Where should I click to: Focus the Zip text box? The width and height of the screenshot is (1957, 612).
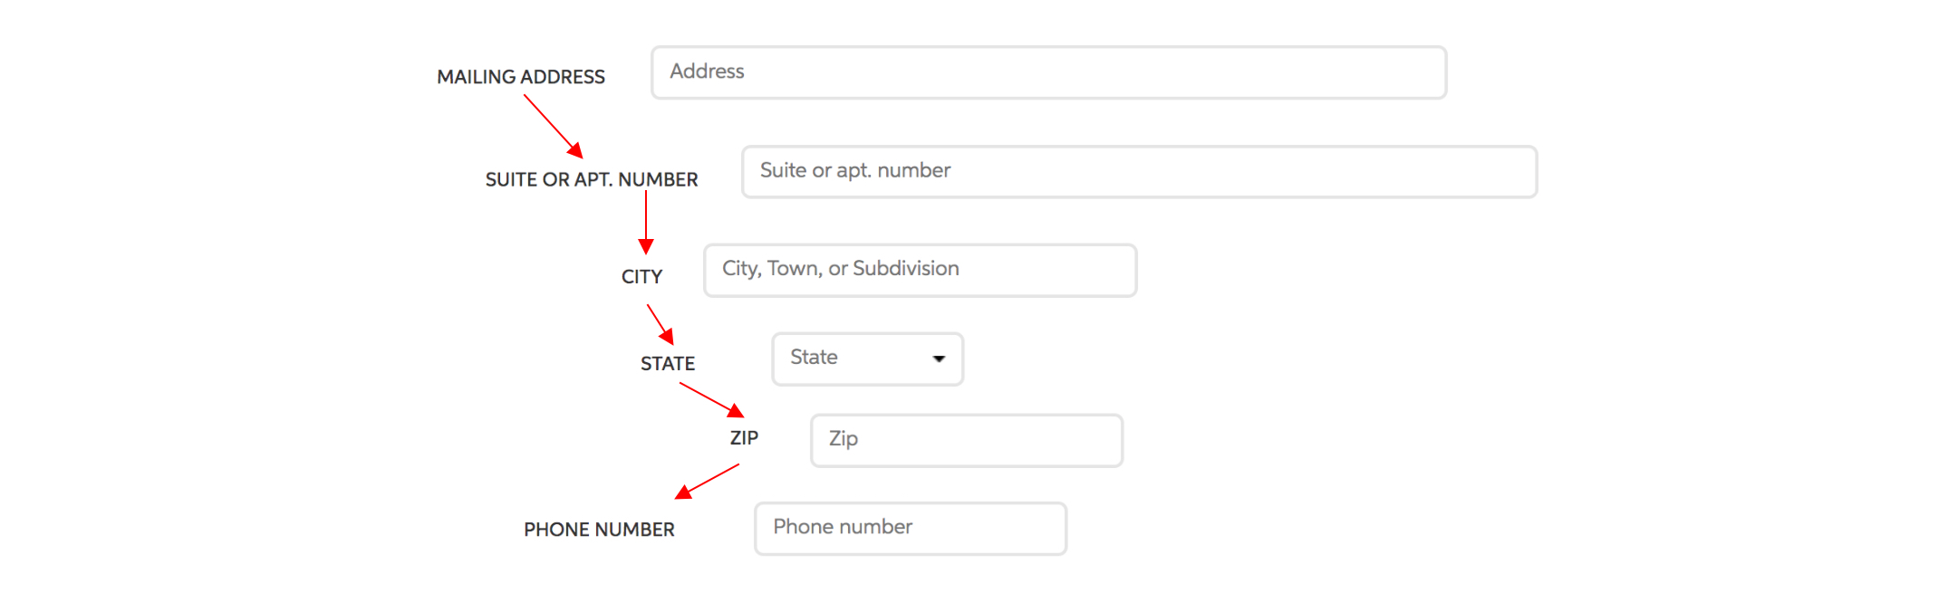(967, 441)
